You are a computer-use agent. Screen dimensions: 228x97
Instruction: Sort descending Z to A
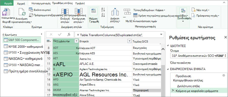click(103, 15)
